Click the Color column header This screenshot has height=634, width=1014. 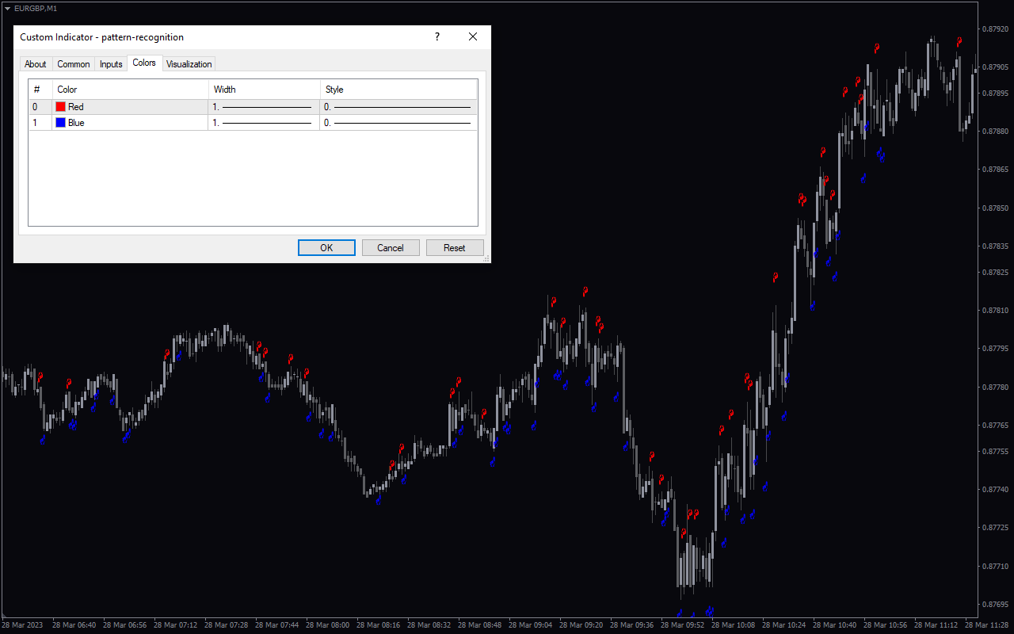[131, 90]
